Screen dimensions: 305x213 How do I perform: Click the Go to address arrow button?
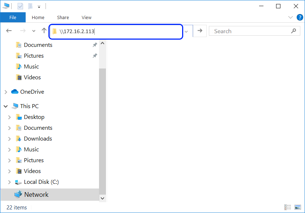coord(200,31)
